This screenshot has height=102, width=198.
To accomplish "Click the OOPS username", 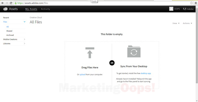I will point(177,9).
